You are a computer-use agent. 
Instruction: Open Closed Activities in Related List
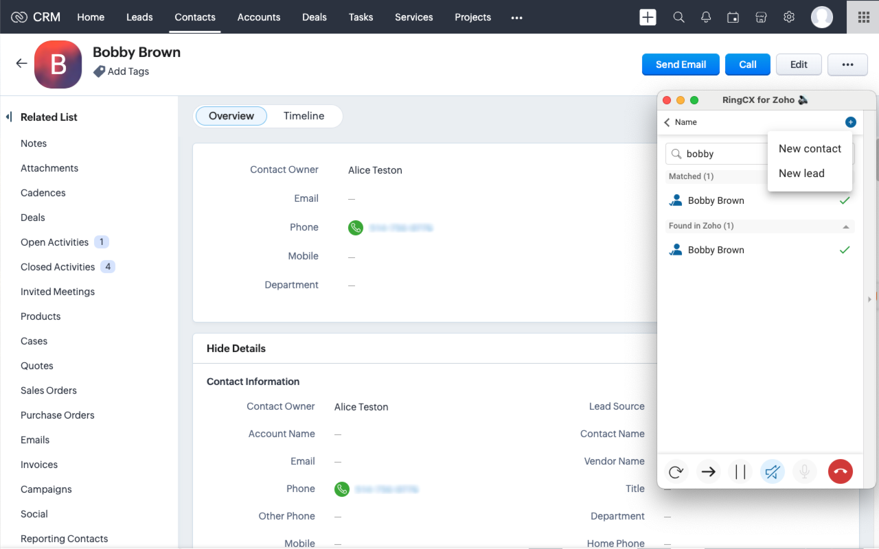[58, 267]
